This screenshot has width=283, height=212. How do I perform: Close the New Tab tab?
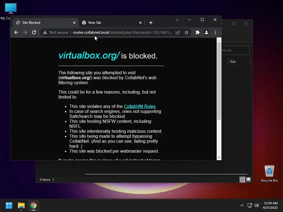click(x=140, y=23)
